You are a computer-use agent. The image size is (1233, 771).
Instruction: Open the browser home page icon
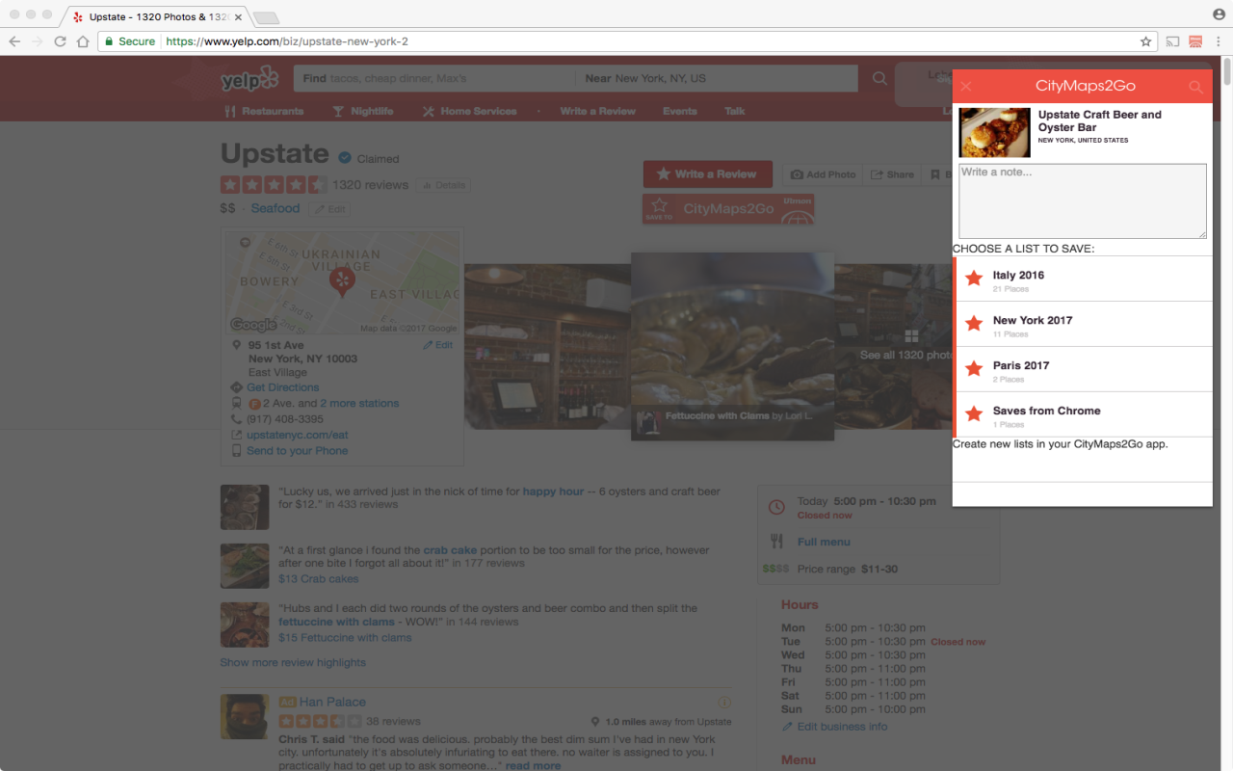click(83, 41)
